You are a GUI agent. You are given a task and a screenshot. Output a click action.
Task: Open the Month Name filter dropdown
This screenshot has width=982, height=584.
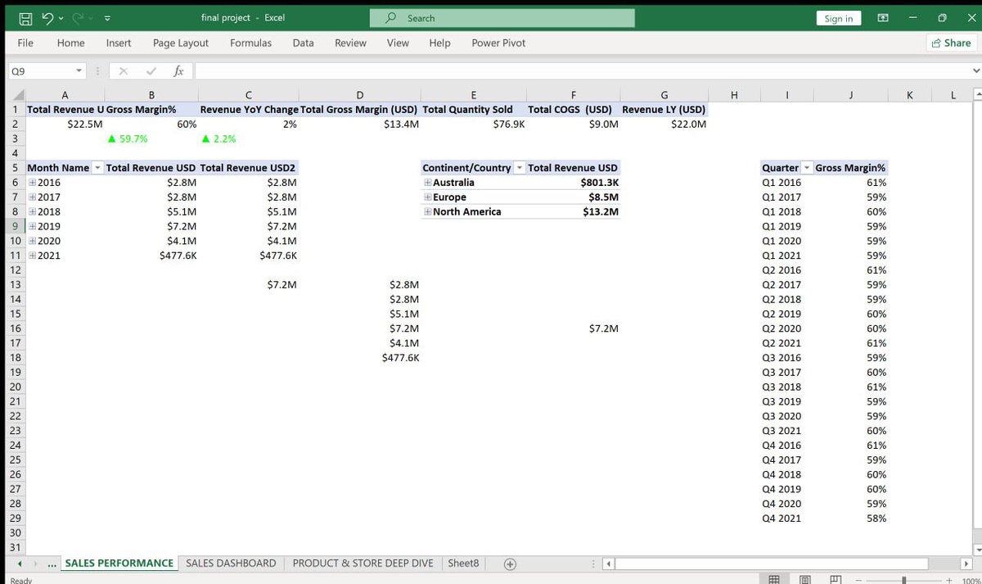(x=97, y=167)
